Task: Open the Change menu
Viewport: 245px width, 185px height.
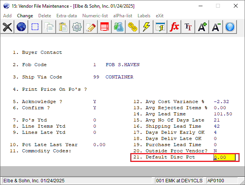Action: click(x=25, y=16)
